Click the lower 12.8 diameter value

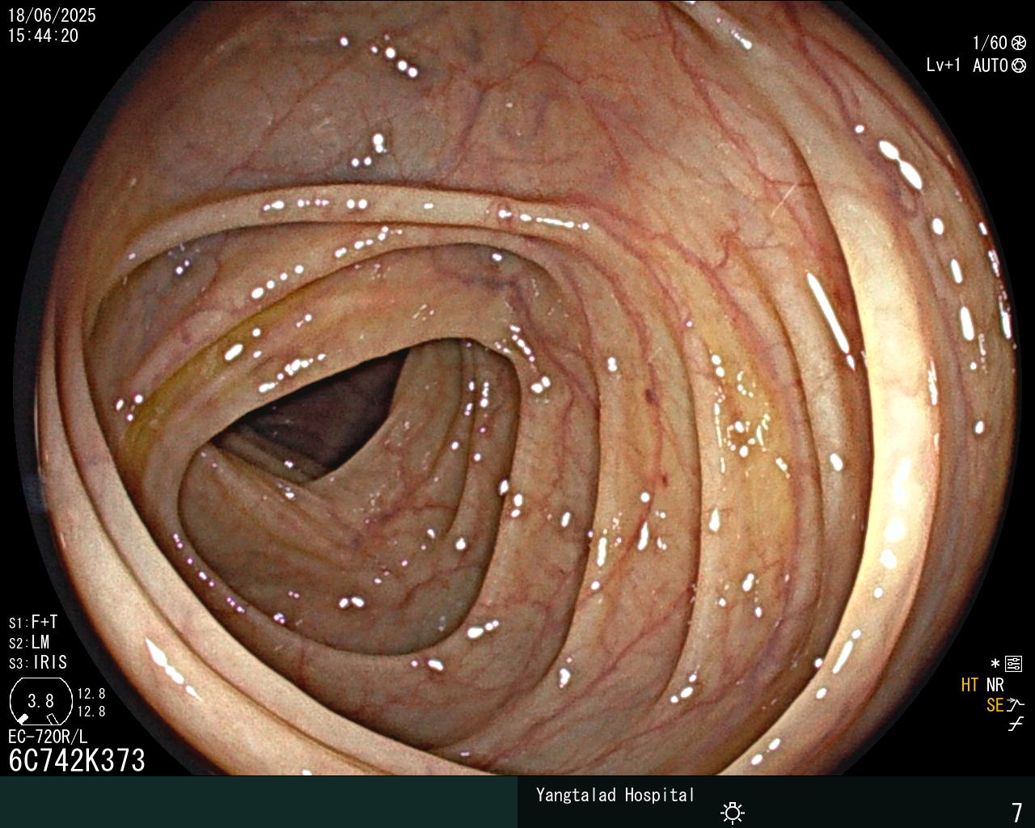(x=91, y=712)
